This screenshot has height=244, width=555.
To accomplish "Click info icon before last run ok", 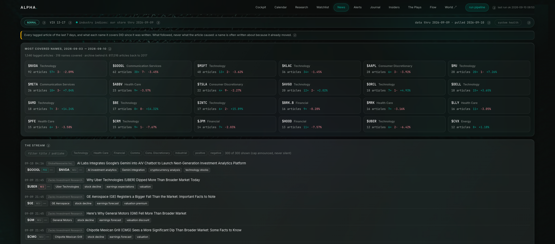I will [x=494, y=7].
